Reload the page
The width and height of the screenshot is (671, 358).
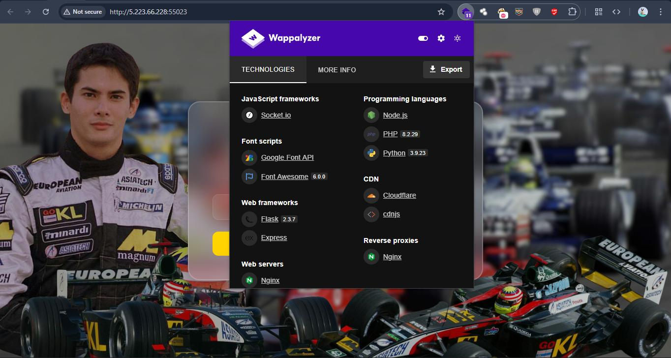pyautogui.click(x=46, y=12)
